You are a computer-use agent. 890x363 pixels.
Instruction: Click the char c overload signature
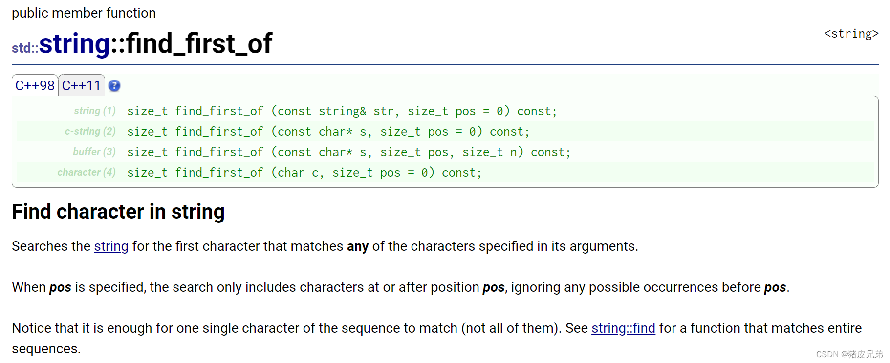[304, 173]
